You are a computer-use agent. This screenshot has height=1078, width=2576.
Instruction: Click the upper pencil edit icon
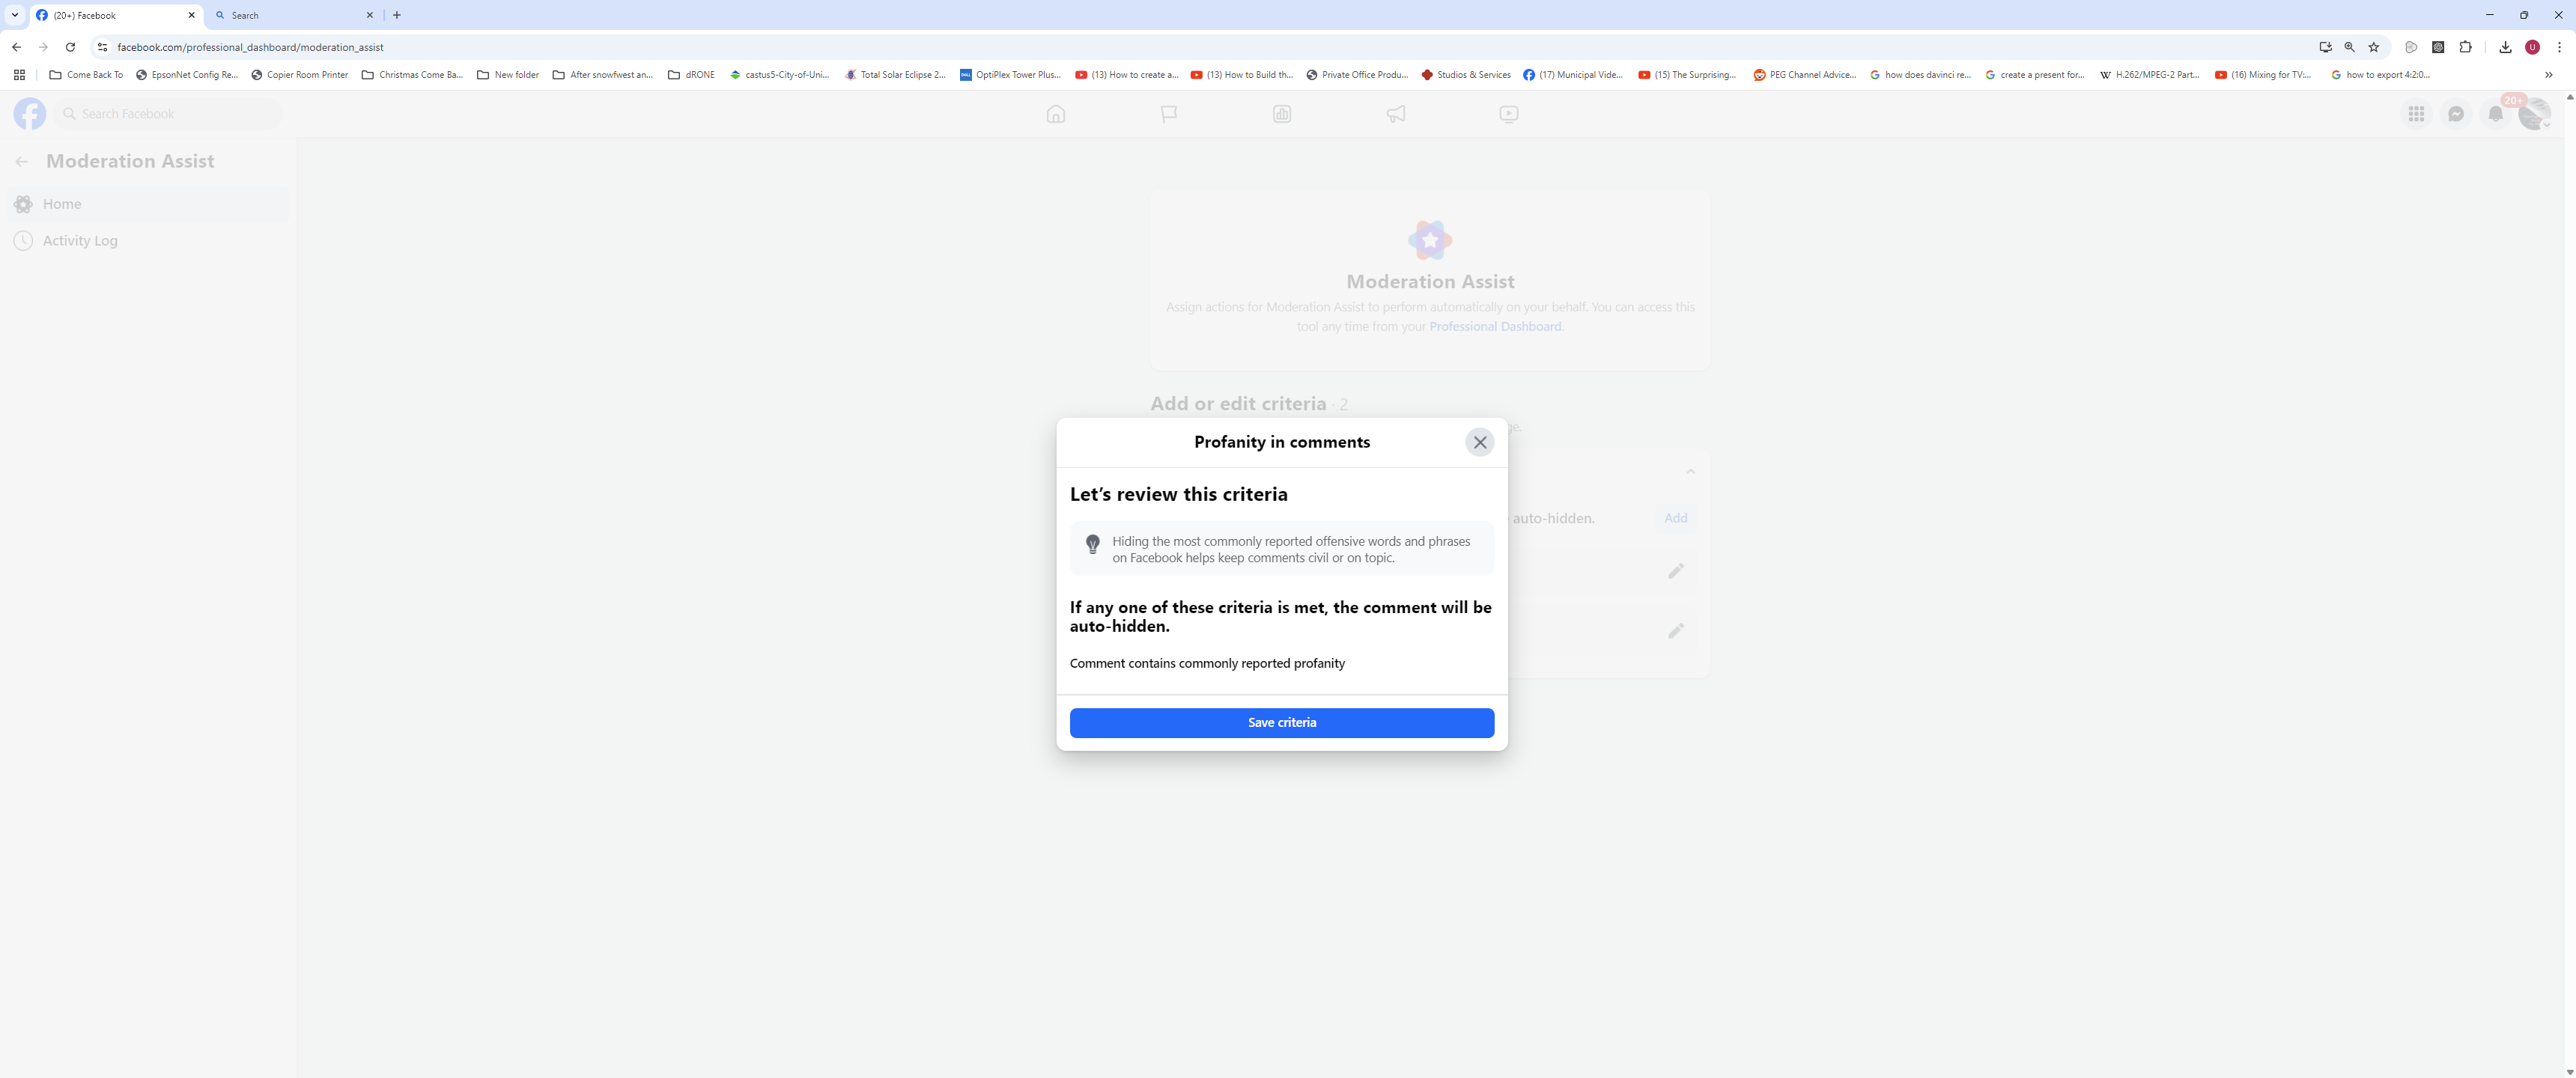click(x=1676, y=571)
